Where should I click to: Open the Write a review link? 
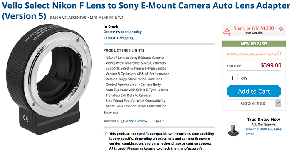pyautogui.click(x=136, y=121)
